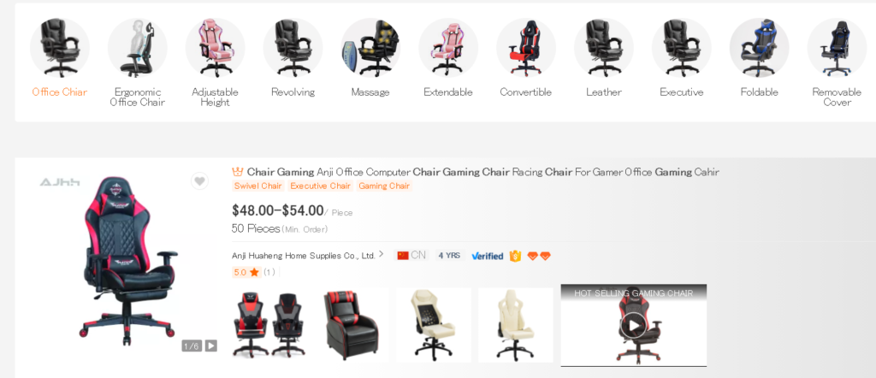Choose the Ergonomic Office Chair category icon
Screen dimensions: 876x378
(138, 47)
